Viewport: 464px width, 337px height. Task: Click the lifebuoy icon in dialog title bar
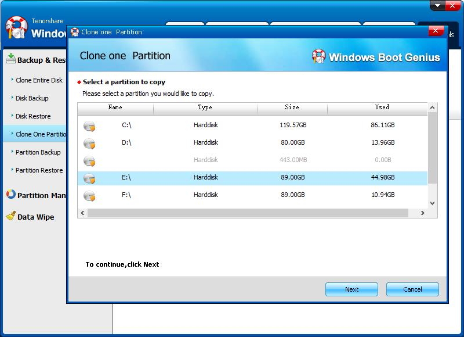pos(75,32)
